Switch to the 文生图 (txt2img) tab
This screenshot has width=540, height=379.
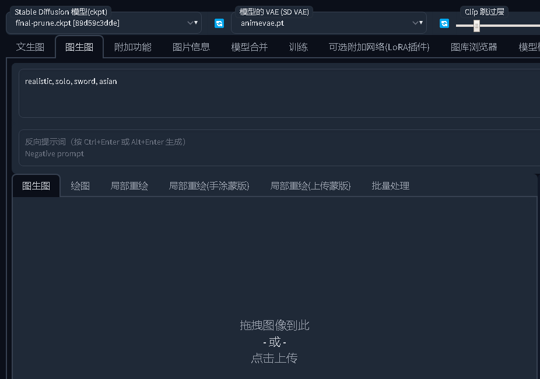(x=30, y=47)
